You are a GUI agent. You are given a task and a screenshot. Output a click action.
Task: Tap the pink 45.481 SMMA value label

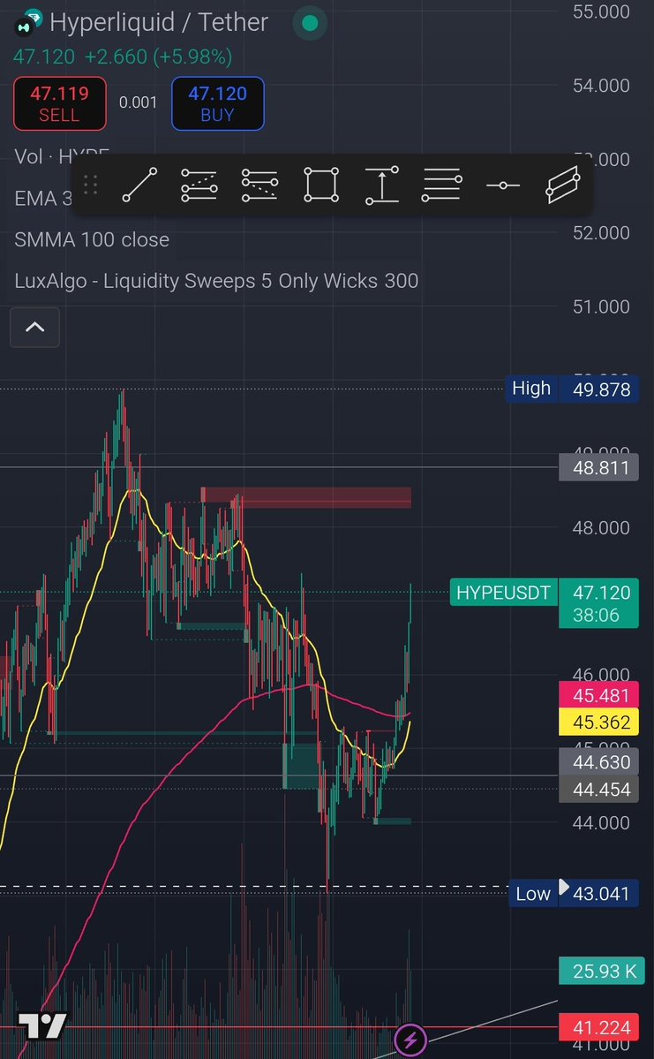point(598,695)
